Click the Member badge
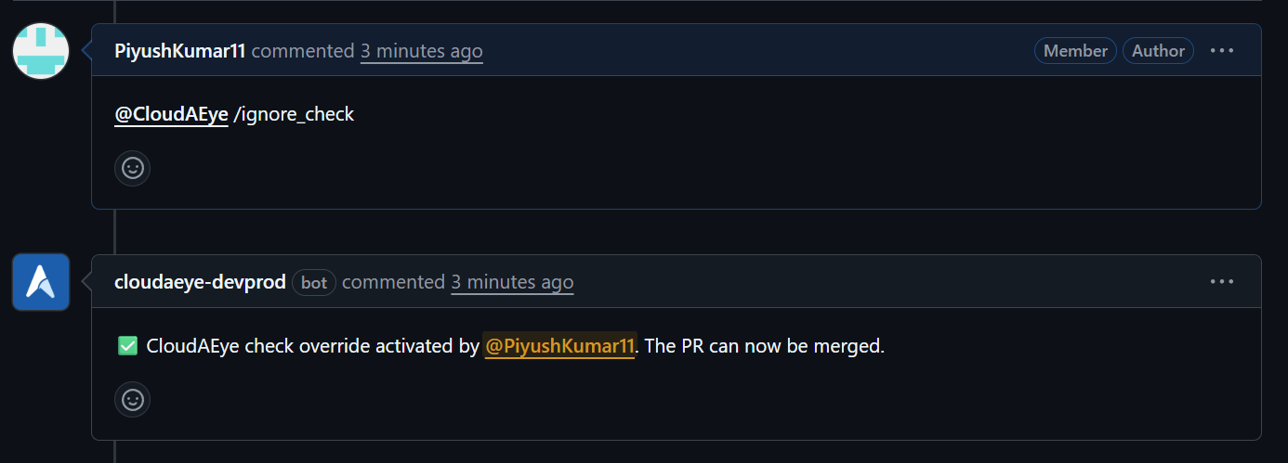 pyautogui.click(x=1075, y=51)
